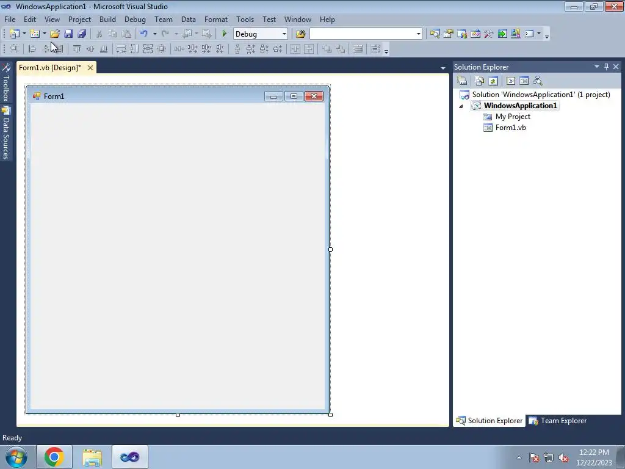Click the Solution Explorer icon in the Standard toolbar

pyautogui.click(x=435, y=34)
